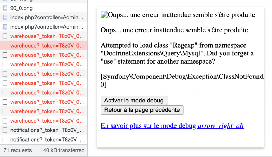Click the document icon beside the last notifications request
The height and width of the screenshot is (157, 272).
(x=5, y=139)
